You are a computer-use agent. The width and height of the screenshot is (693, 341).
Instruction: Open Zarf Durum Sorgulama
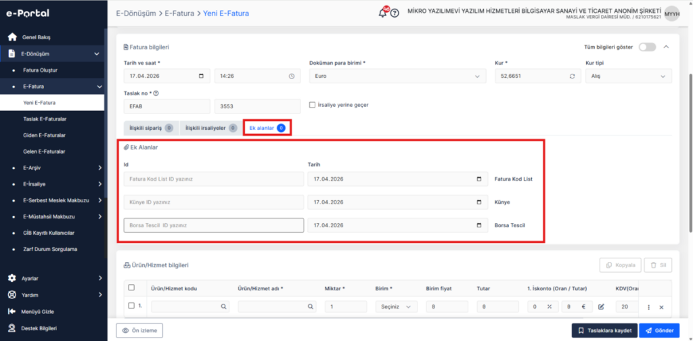[50, 249]
